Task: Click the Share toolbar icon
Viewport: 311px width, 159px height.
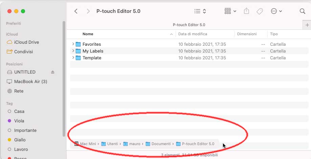Action: point(246,11)
